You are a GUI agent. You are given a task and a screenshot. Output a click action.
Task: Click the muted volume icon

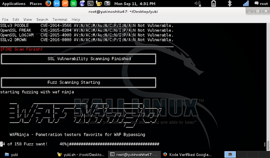[197, 4]
